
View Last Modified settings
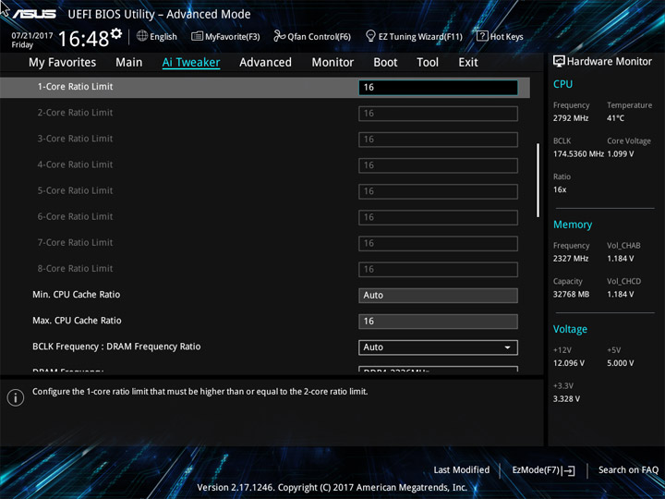(x=462, y=469)
